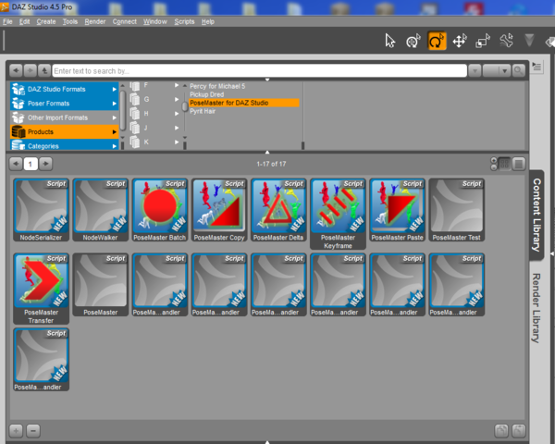The height and width of the screenshot is (444, 555).
Task: Open the PoseMaster Transfer script
Action: [42, 289]
